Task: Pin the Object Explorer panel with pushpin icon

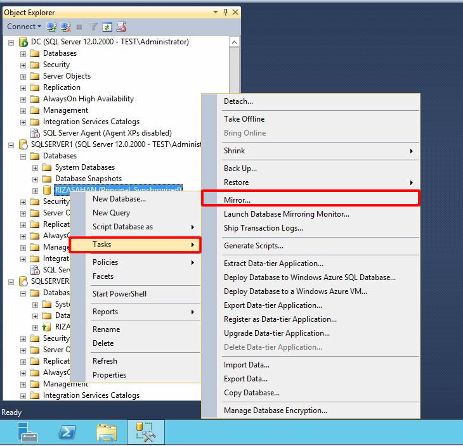Action: click(x=225, y=12)
